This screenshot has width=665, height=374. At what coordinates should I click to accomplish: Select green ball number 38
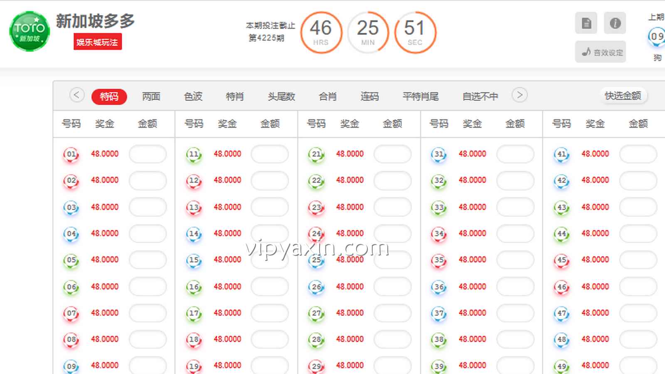(x=439, y=340)
